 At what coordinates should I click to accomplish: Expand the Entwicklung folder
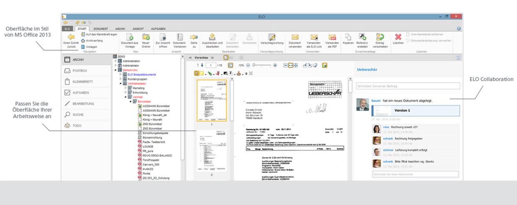point(125,92)
